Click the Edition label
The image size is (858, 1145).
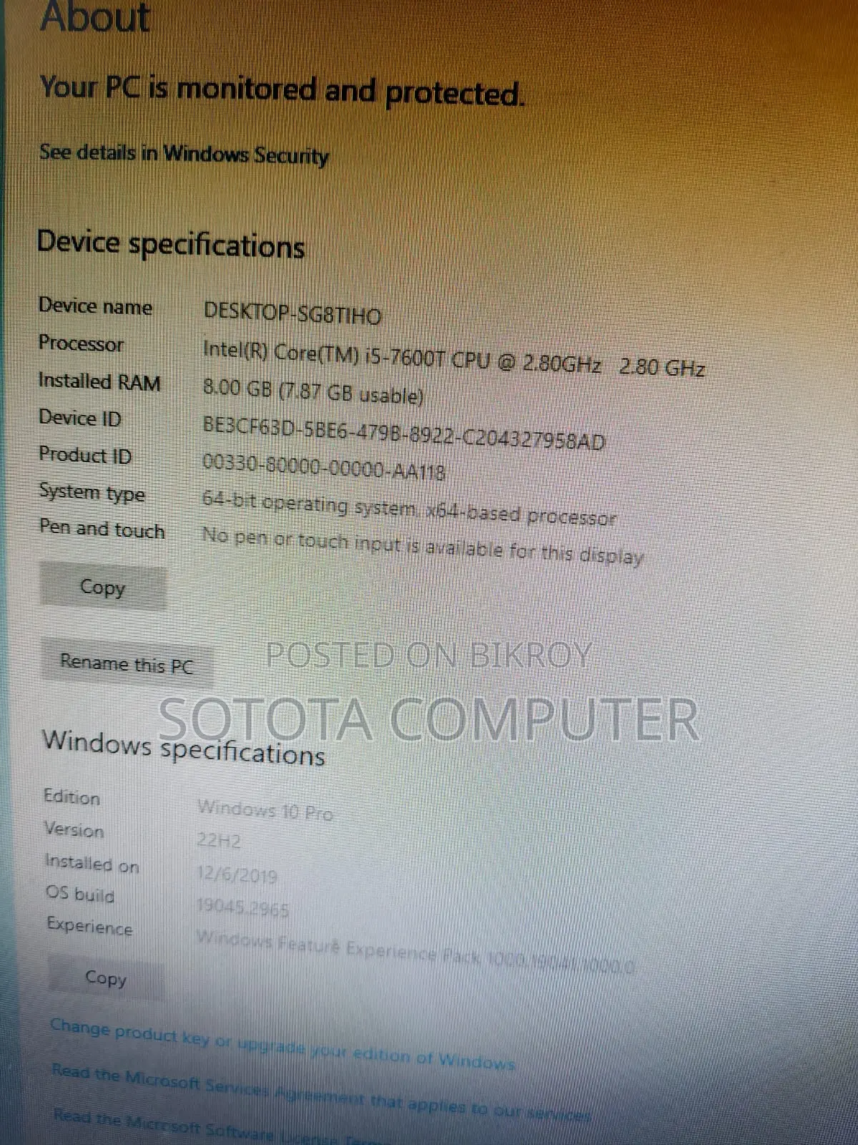pyautogui.click(x=71, y=796)
